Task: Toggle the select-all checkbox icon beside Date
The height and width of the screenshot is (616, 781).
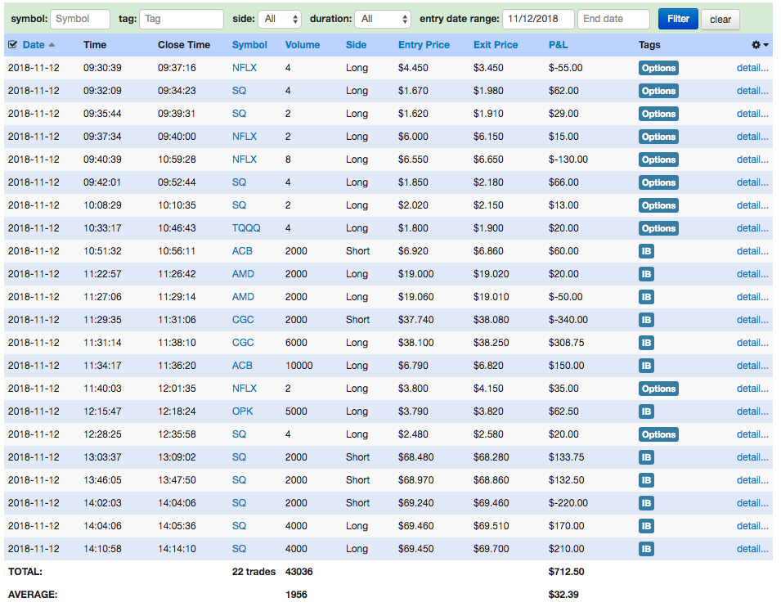Action: pyautogui.click(x=13, y=45)
